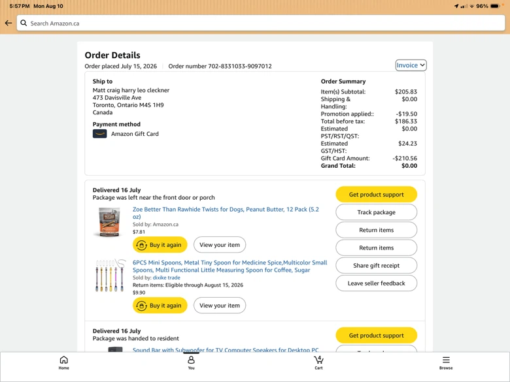
Task: Tap the Amazon Gift Card icon
Action: click(x=99, y=133)
